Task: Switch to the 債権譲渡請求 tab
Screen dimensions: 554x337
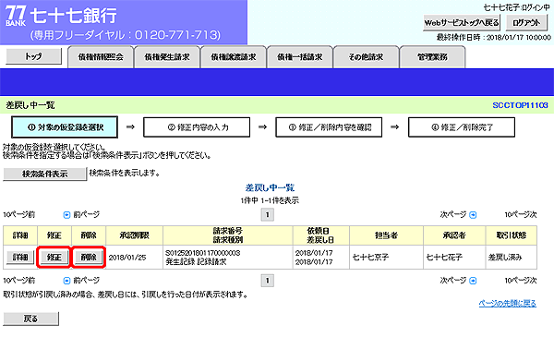Action: [234, 57]
